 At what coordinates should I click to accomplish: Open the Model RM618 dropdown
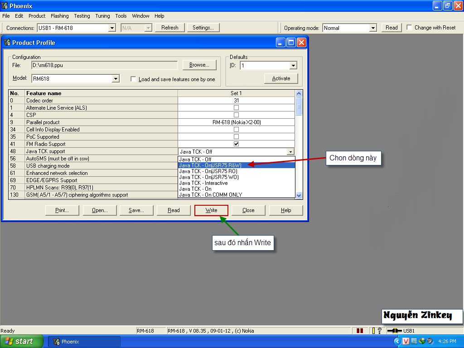coord(116,79)
